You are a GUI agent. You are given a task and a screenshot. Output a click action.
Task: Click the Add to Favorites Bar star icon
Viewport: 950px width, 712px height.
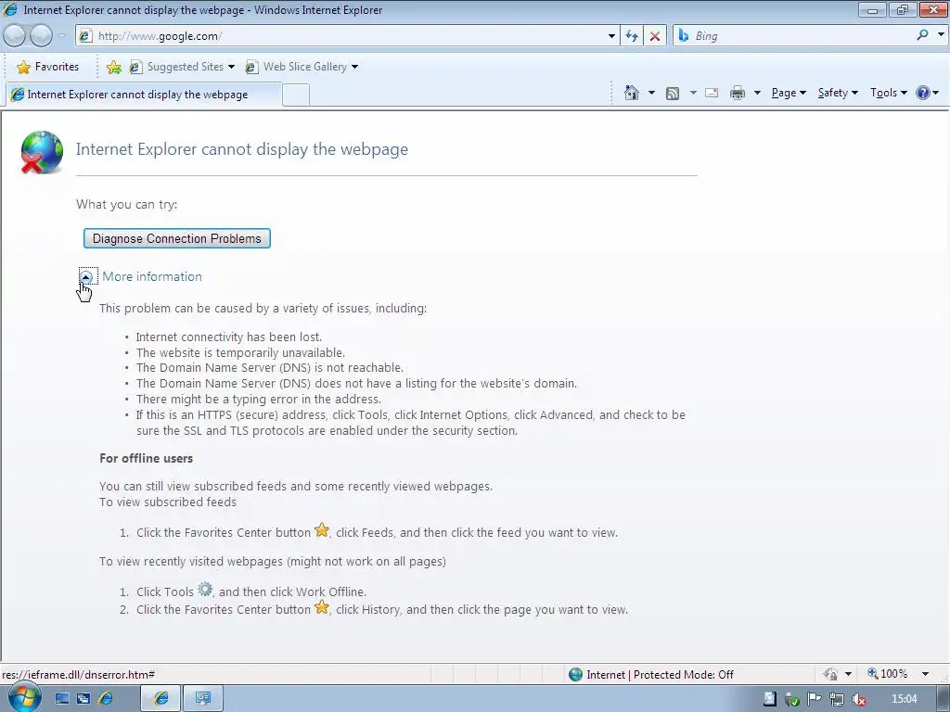point(113,67)
